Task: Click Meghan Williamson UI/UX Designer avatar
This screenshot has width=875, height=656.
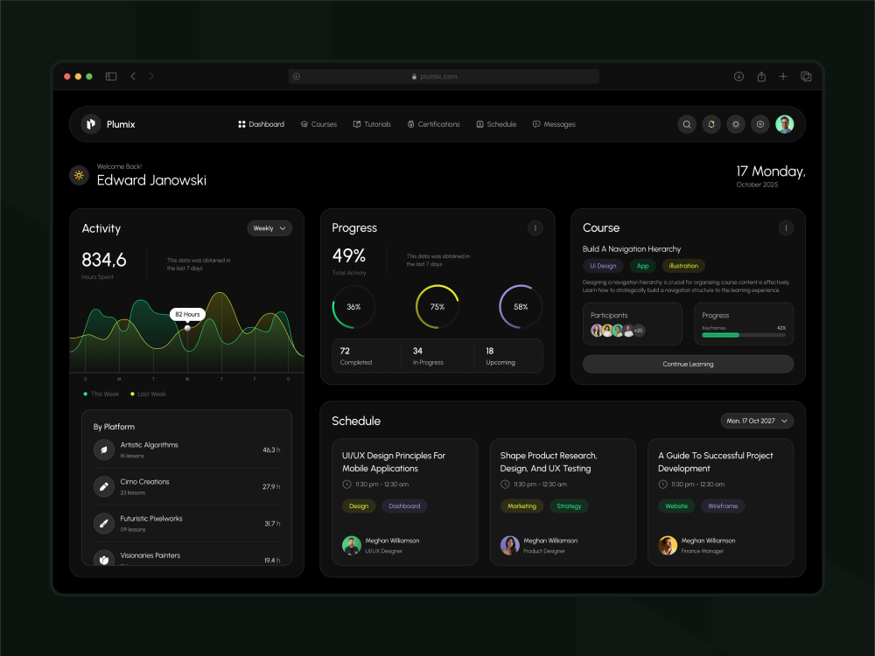Action: click(352, 545)
